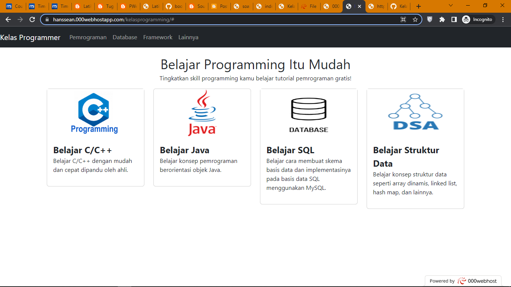Click the Java logo image
The height and width of the screenshot is (287, 511).
tap(202, 113)
